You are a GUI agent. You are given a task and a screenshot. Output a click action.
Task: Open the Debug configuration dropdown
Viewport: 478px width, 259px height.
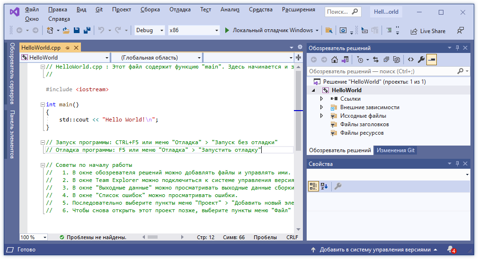pyautogui.click(x=161, y=30)
